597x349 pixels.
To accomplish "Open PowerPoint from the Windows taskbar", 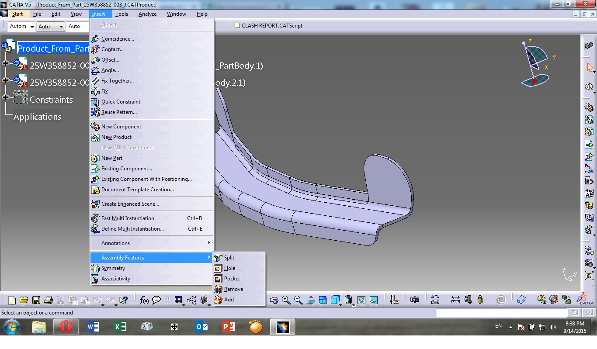I will pyautogui.click(x=229, y=327).
